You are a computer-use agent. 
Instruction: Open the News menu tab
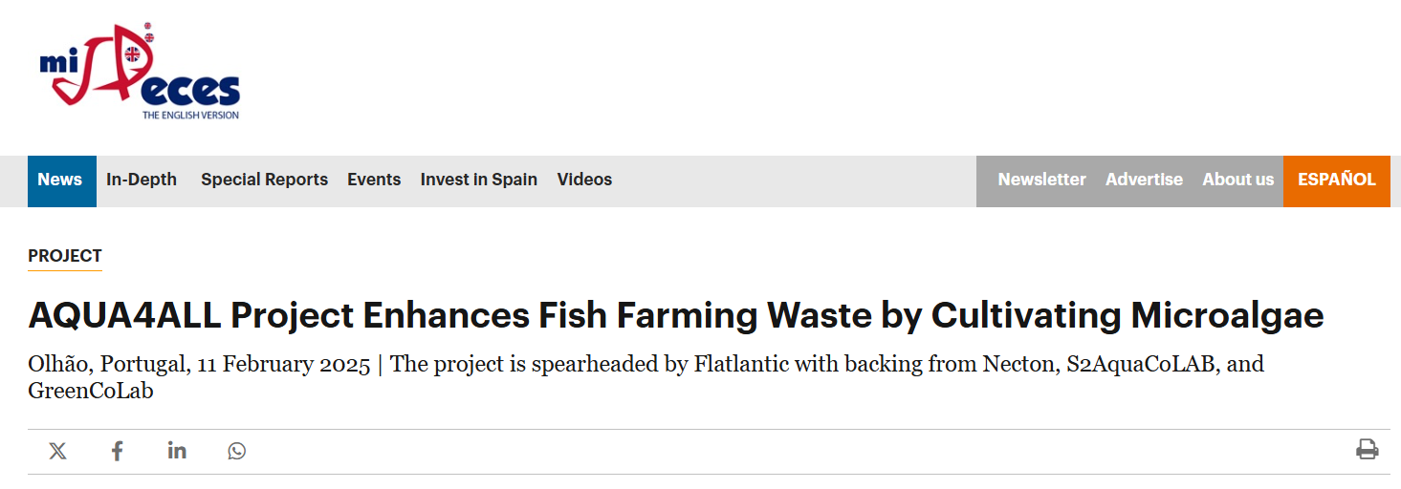click(x=60, y=180)
